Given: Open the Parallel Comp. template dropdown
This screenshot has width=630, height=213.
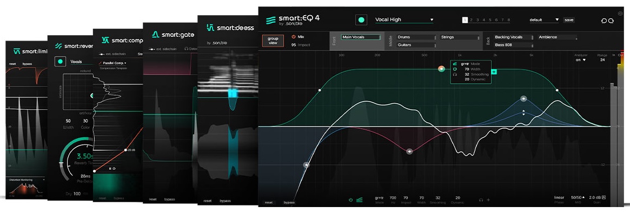Looking at the screenshot, I should tap(113, 63).
